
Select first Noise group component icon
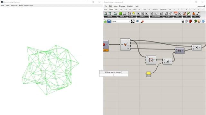coord(129,13)
